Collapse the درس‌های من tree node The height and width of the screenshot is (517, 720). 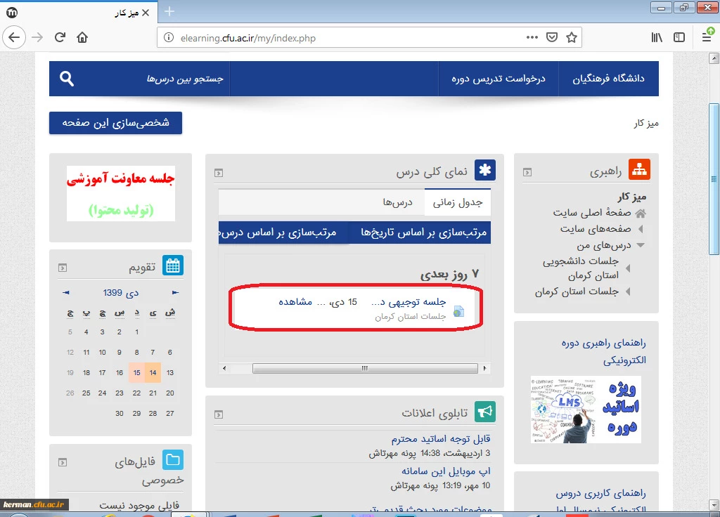pyautogui.click(x=640, y=245)
